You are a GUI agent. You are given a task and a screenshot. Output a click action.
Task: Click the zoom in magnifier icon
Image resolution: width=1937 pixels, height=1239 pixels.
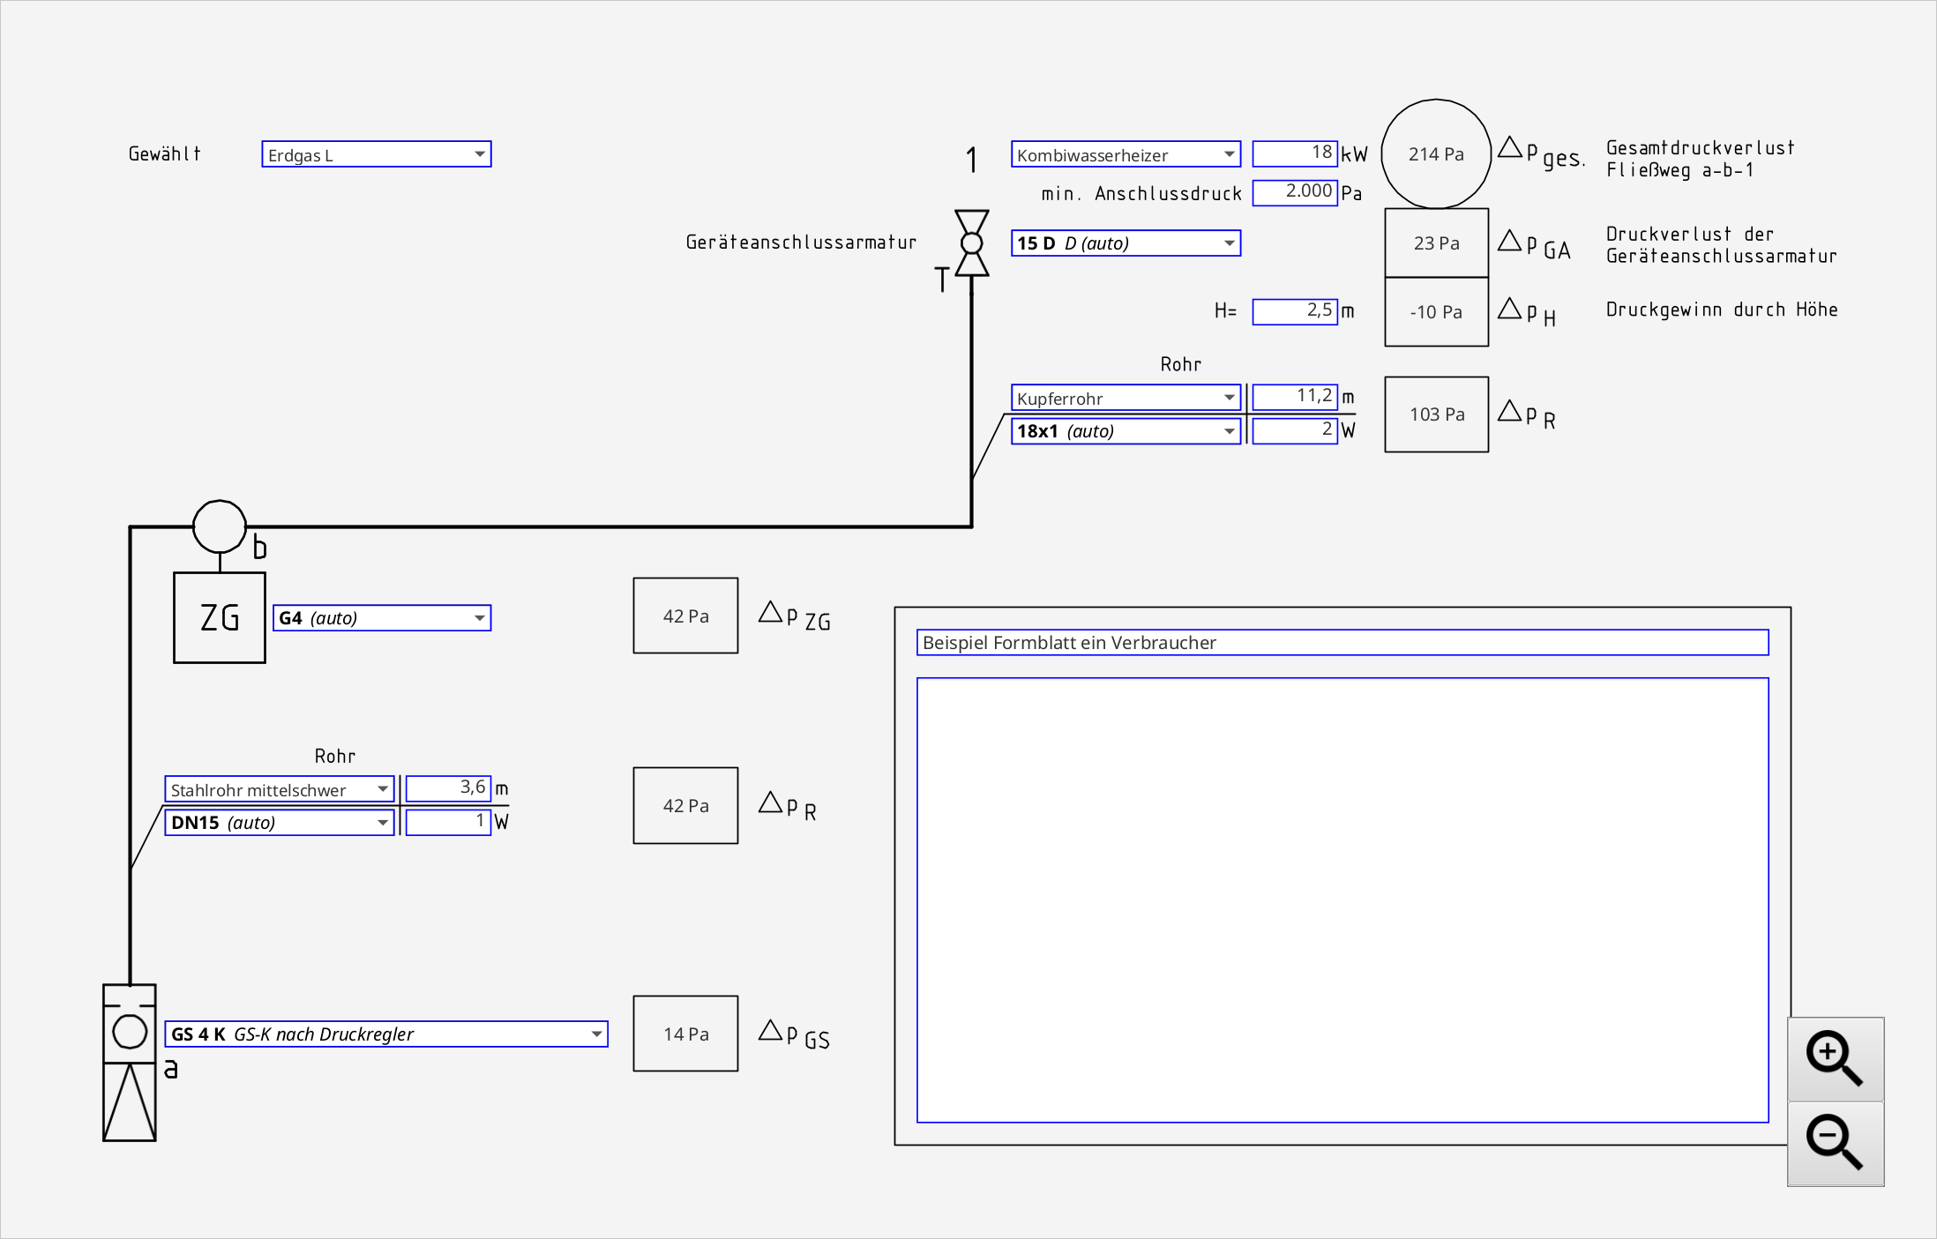click(x=1836, y=1059)
